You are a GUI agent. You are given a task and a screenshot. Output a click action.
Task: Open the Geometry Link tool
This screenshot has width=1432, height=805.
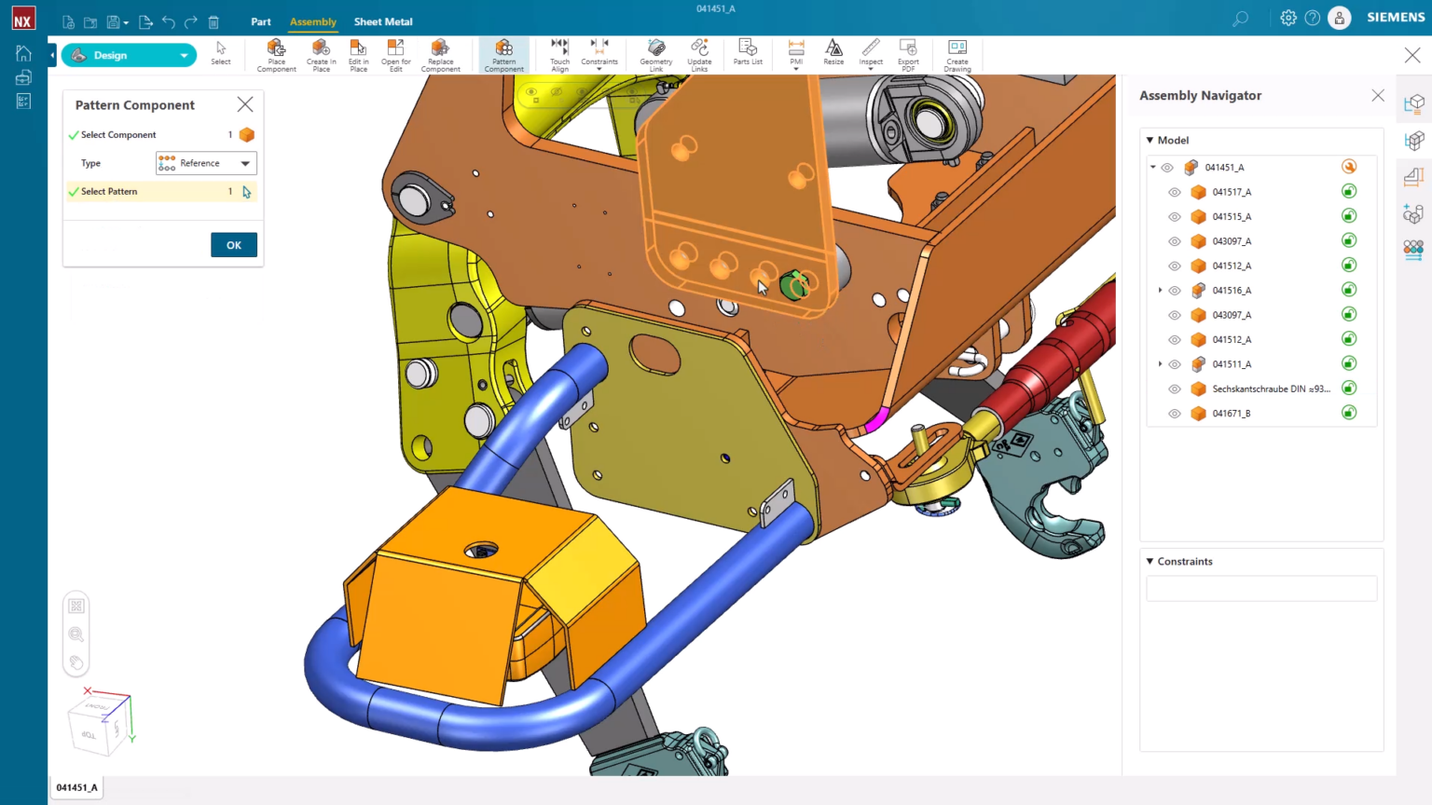coord(655,54)
